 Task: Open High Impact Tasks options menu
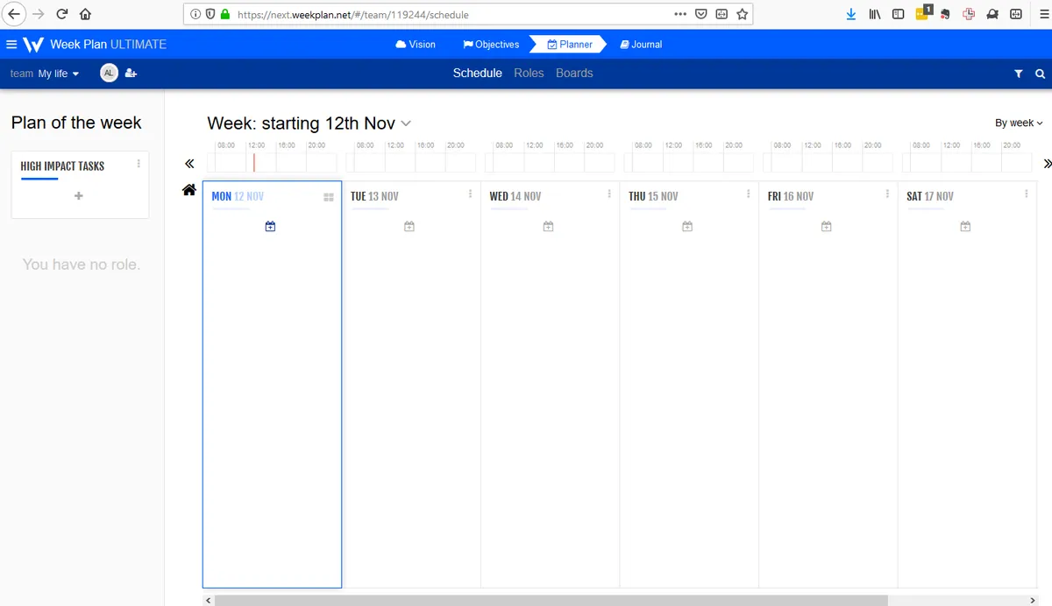(139, 164)
